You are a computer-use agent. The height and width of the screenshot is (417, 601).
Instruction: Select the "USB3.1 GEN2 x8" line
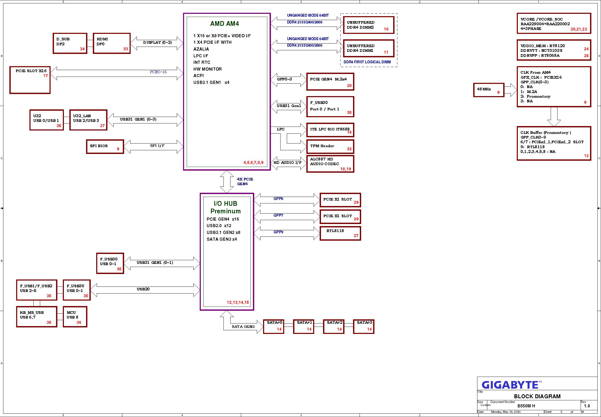click(x=223, y=233)
